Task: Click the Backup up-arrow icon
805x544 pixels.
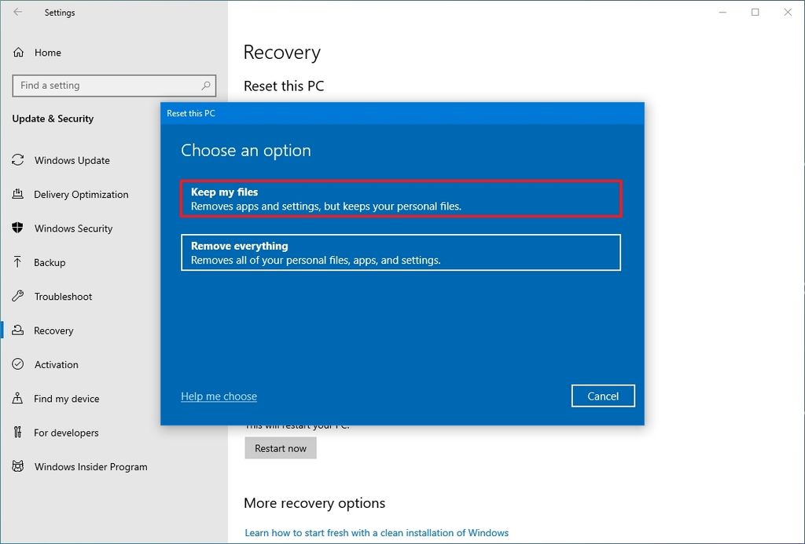Action: pyautogui.click(x=18, y=262)
